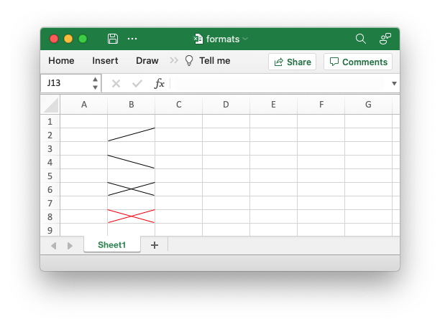Select row 6 header

[x=50, y=190]
